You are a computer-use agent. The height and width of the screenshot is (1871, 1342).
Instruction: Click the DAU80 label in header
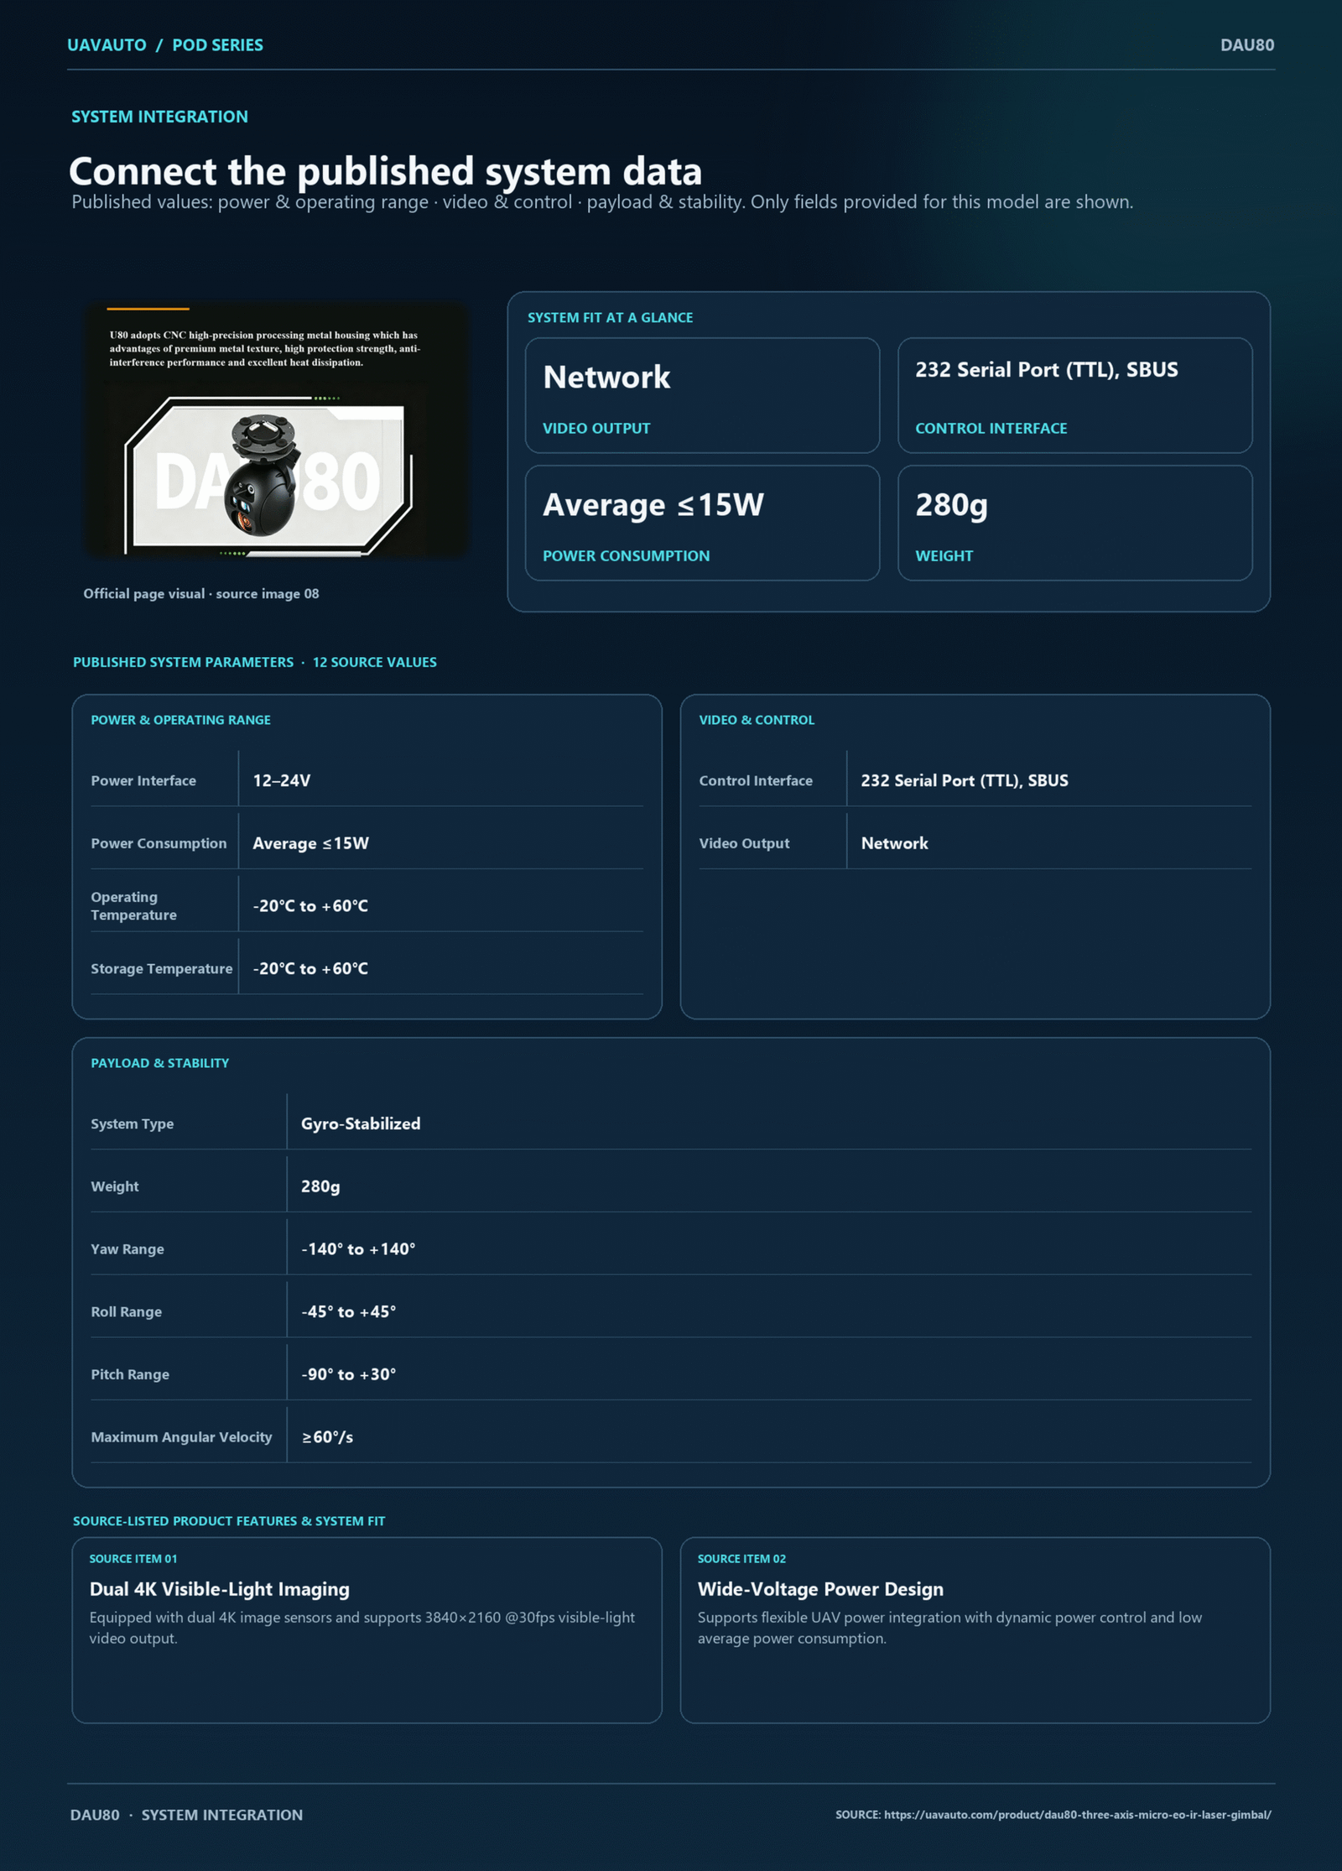[x=1247, y=45]
